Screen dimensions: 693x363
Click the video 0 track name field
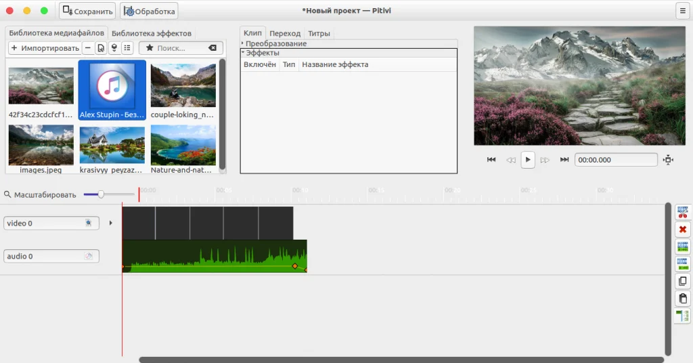pos(51,223)
